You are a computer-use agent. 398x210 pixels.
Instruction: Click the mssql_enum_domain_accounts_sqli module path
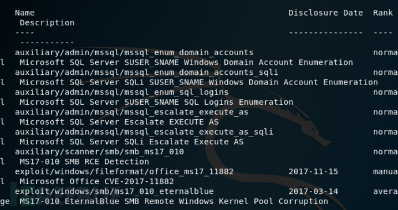(147, 72)
